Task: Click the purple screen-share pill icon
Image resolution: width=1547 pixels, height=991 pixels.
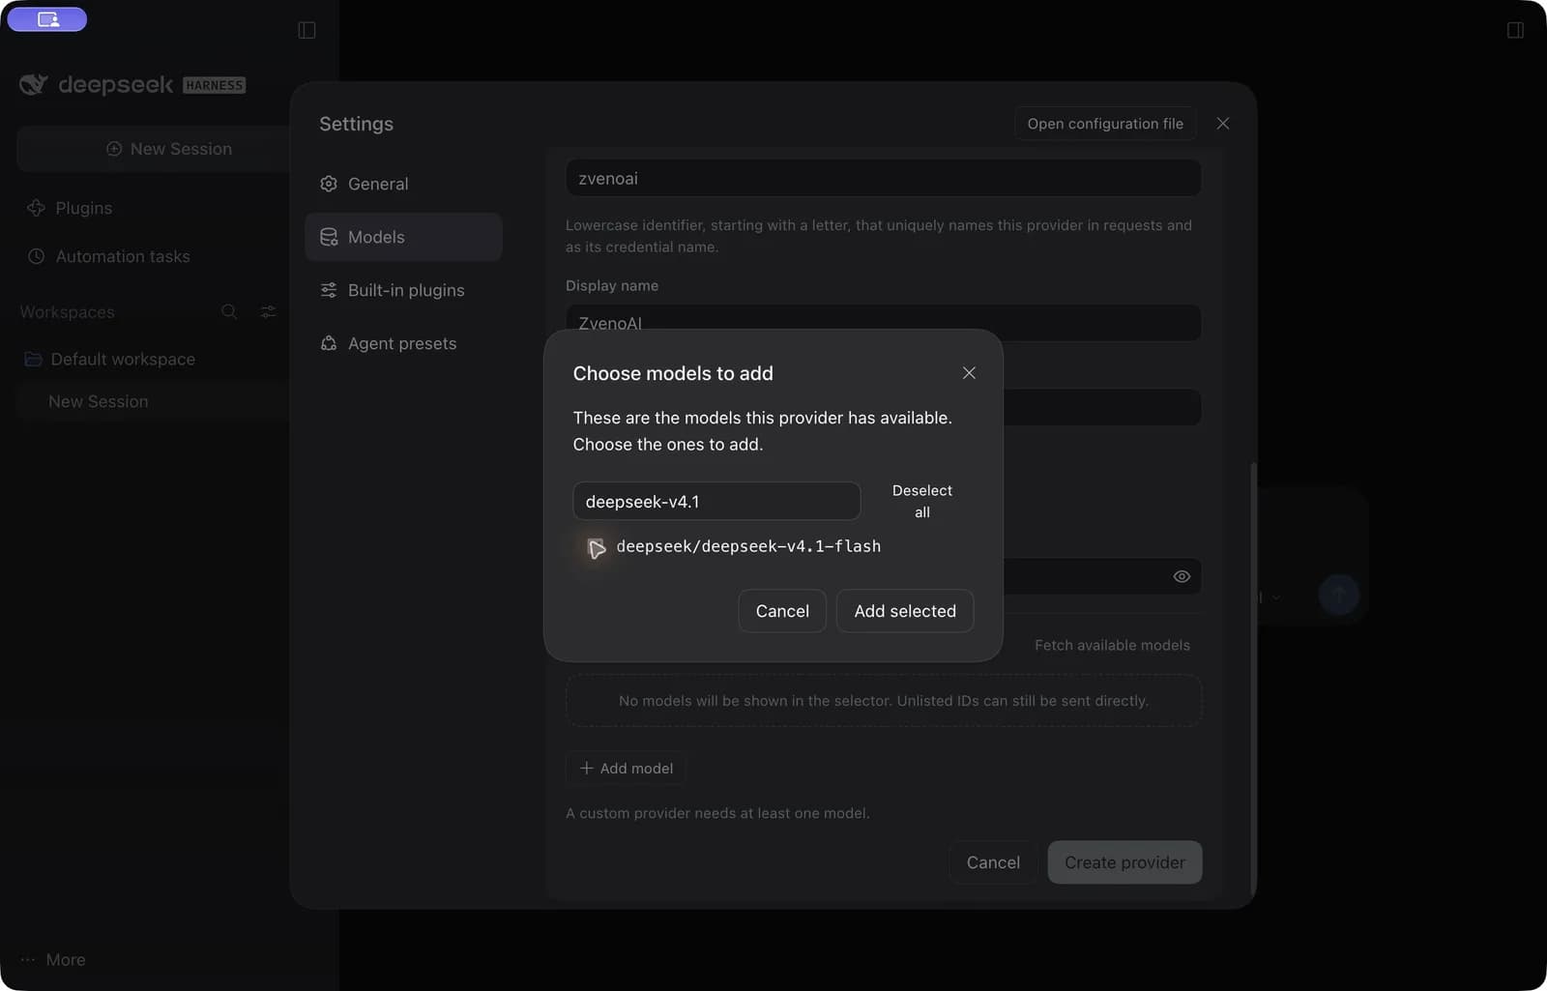Action: tap(47, 19)
